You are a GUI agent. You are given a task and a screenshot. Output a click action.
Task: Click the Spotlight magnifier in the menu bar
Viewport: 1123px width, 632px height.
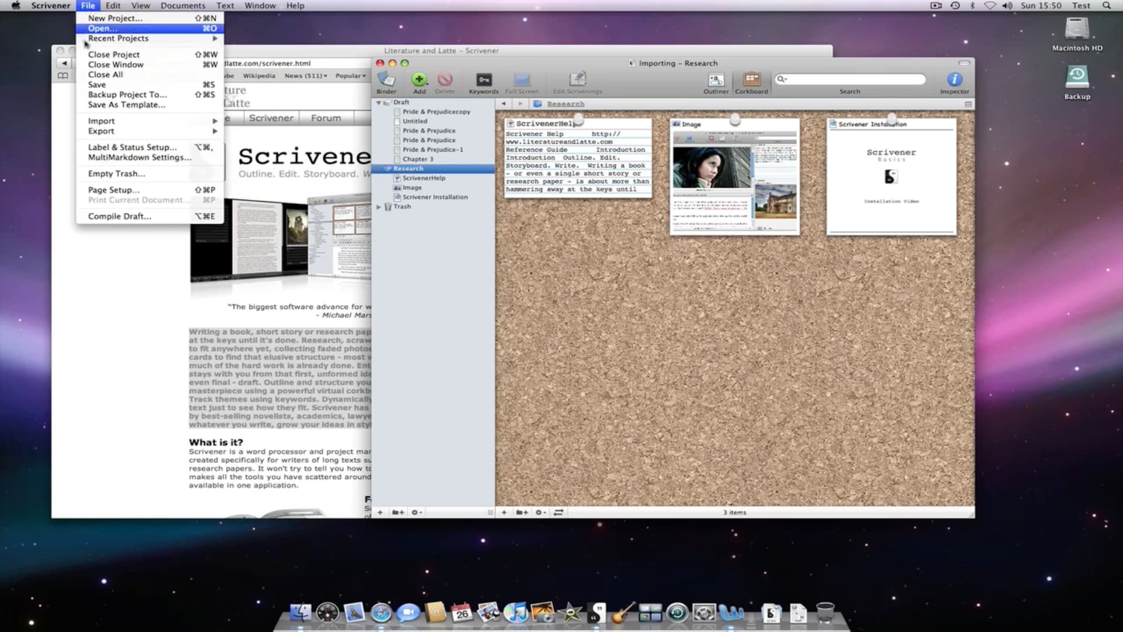point(1107,5)
